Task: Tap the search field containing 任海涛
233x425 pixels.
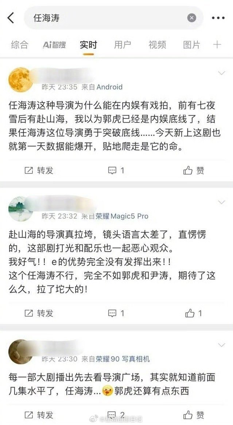Action: 113,18
